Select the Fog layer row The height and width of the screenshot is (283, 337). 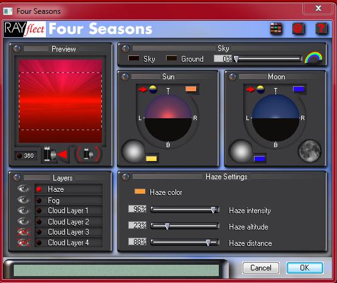pyautogui.click(x=69, y=201)
